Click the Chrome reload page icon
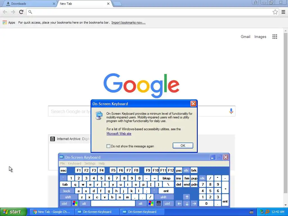 point(21,12)
